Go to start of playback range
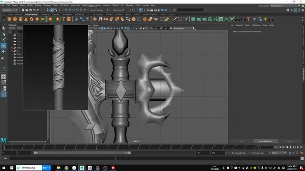 coord(276,147)
